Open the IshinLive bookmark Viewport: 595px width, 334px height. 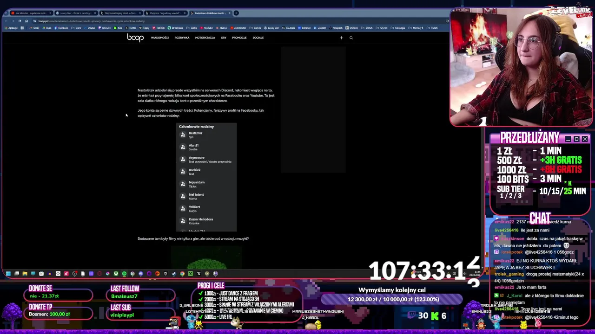pos(104,28)
